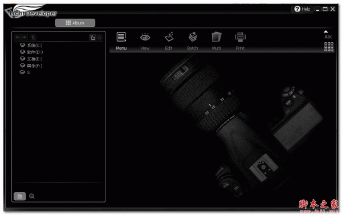Image resolution: width=342 pixels, height=215 pixels.
Task: Go up one folder level
Action: [x=33, y=37]
